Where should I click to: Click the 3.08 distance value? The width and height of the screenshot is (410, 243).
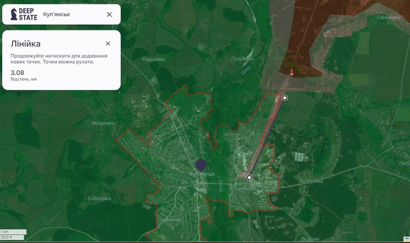17,73
